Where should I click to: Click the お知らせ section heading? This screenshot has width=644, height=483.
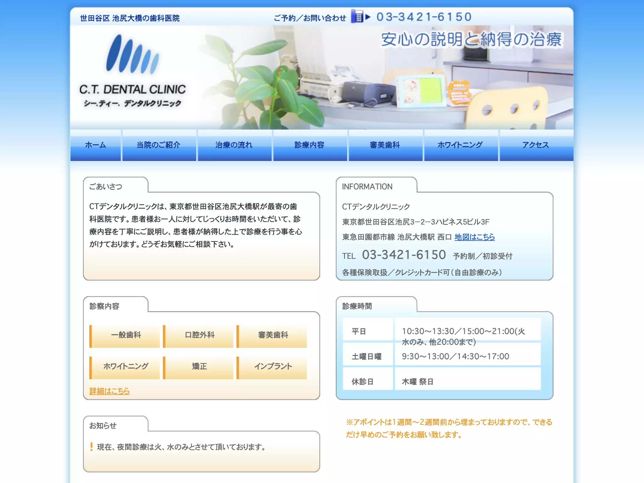tap(103, 425)
